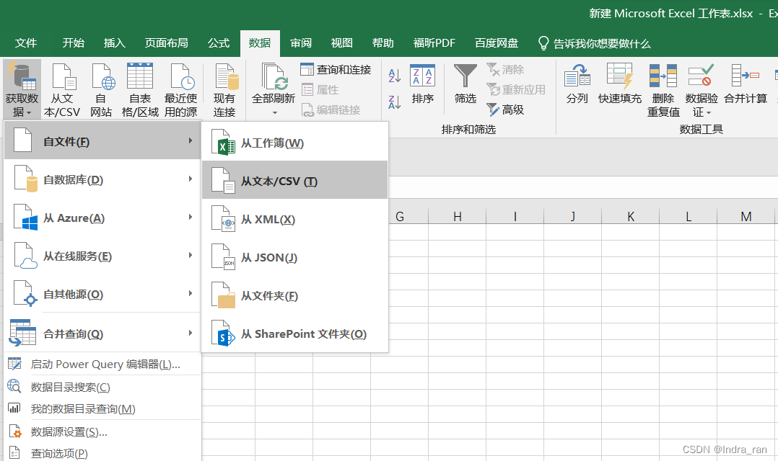Screen dimensions: 778x461
Task: Toggle the 筛选 (Filter) funnel
Action: [466, 84]
